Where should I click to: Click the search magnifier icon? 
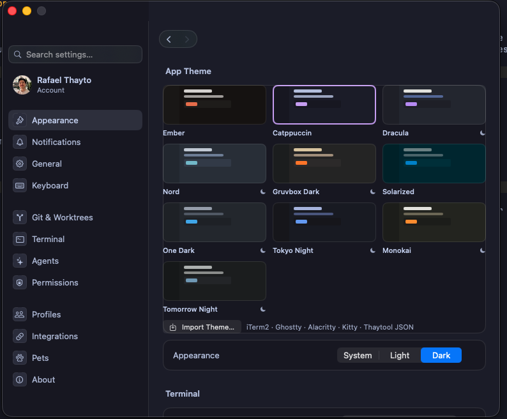(x=18, y=54)
